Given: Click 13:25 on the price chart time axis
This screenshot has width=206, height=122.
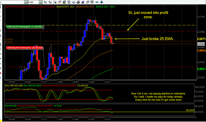Looking at the screenshot, I should pos(91,82).
